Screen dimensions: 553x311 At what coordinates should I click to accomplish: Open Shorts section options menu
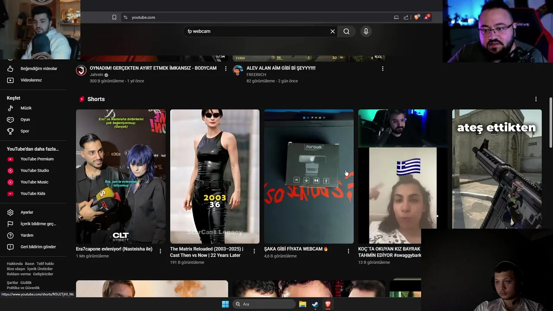536,99
